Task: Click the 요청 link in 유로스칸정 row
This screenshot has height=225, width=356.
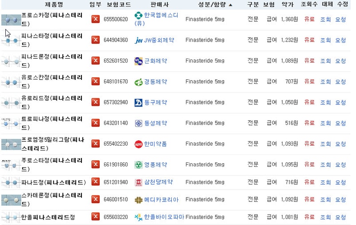Action: click(x=340, y=82)
